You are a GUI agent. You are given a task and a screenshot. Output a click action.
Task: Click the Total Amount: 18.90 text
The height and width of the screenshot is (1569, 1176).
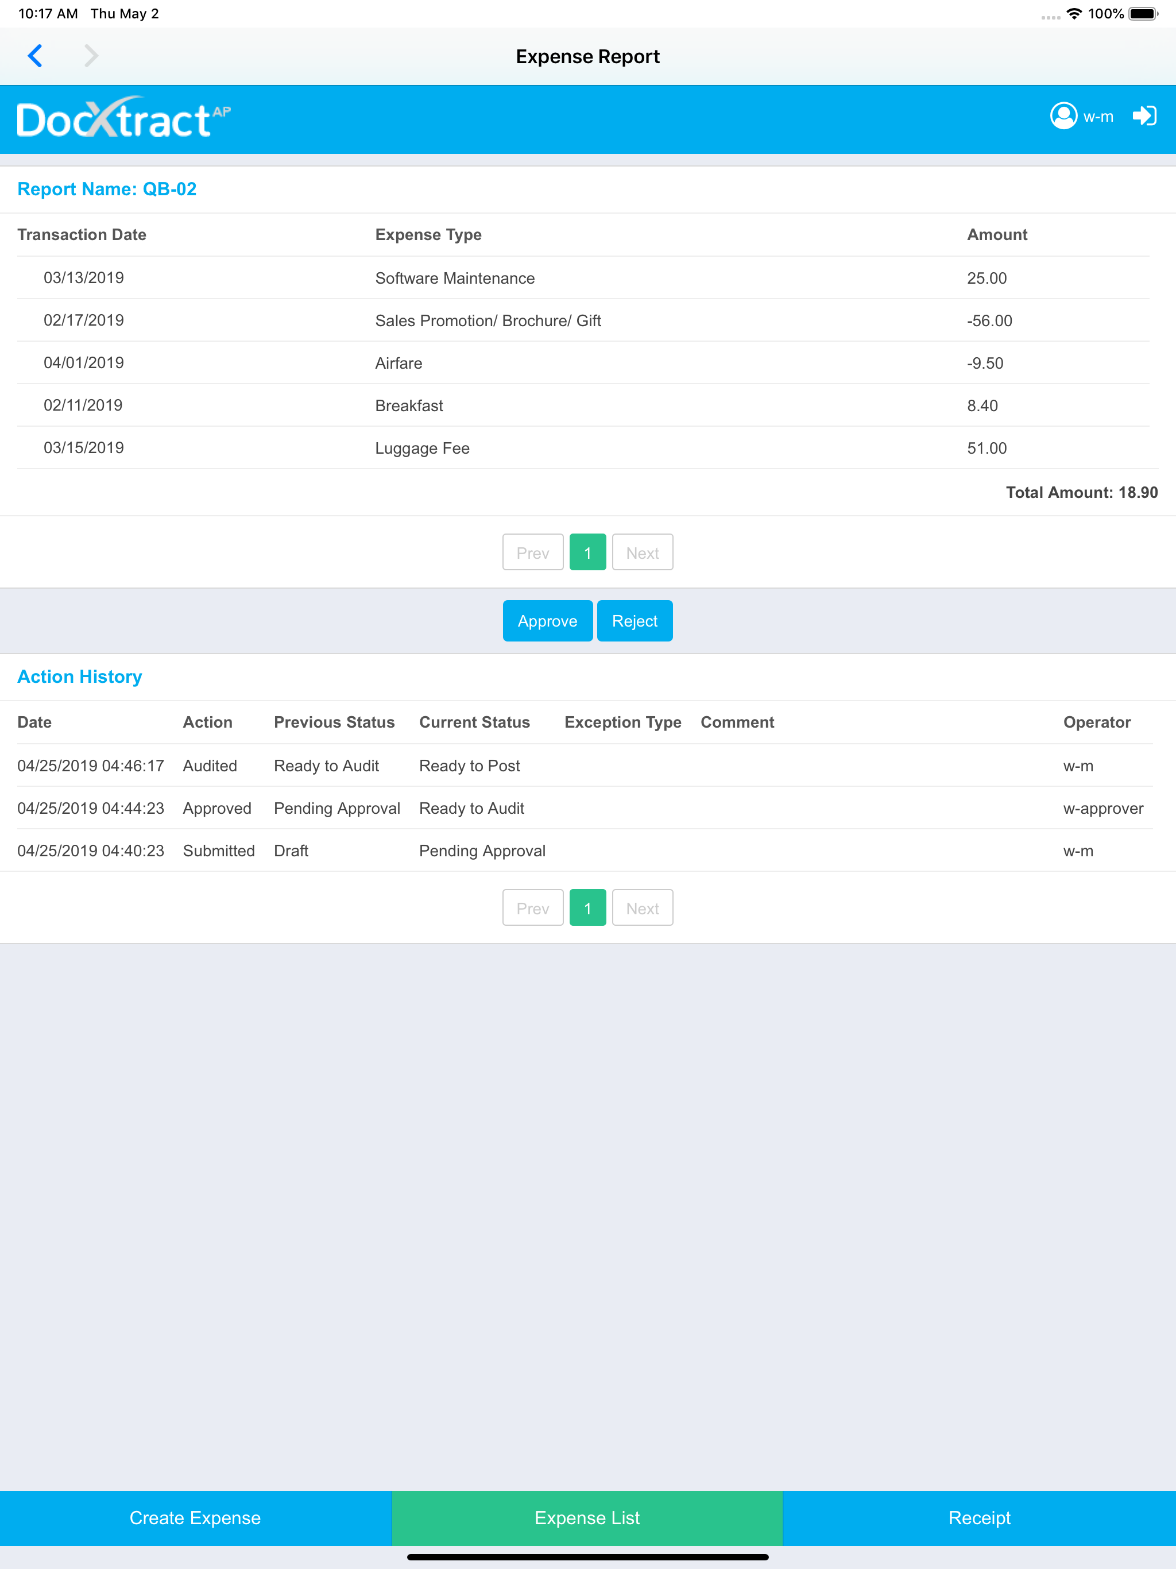[x=1082, y=492]
